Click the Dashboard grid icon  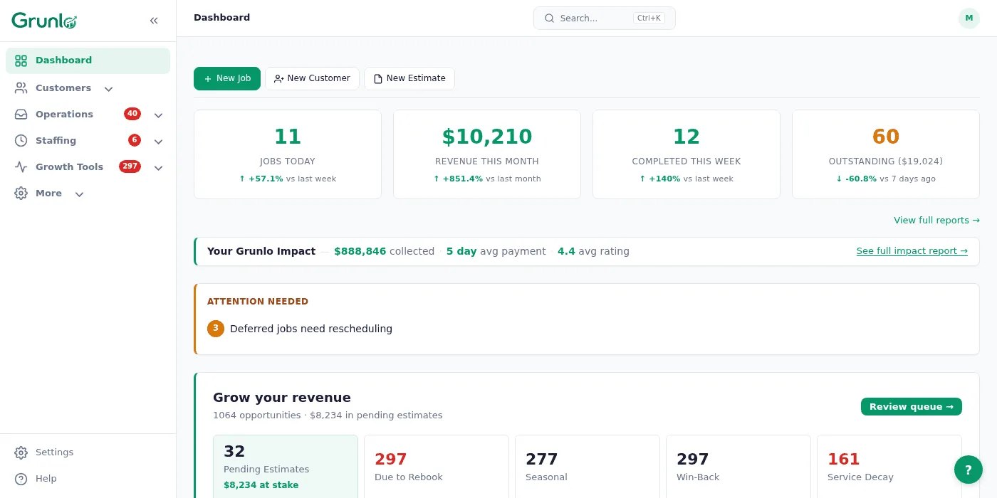(x=21, y=60)
